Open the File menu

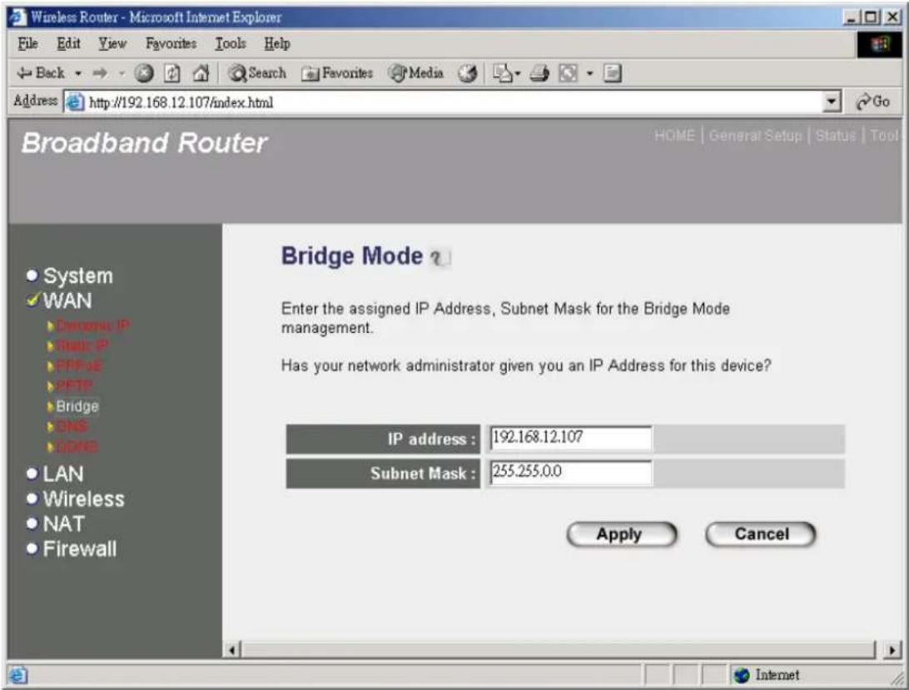(27, 43)
